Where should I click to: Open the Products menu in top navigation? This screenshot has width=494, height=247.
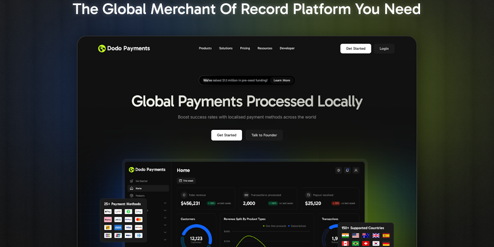point(205,48)
